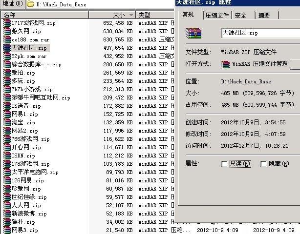Image resolution: width=300 pixels, height=234 pixels.
Task: Click the archive icon of 天涯社区.zip row
Action: click(x=7, y=48)
